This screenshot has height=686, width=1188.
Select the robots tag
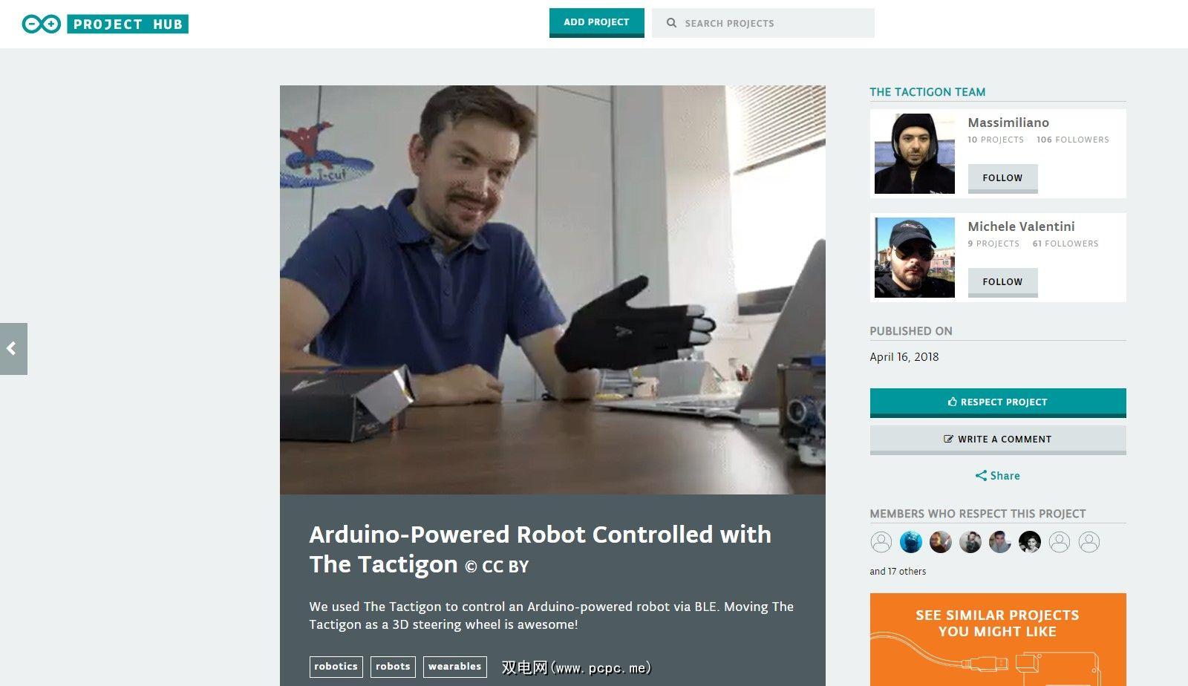click(x=393, y=667)
